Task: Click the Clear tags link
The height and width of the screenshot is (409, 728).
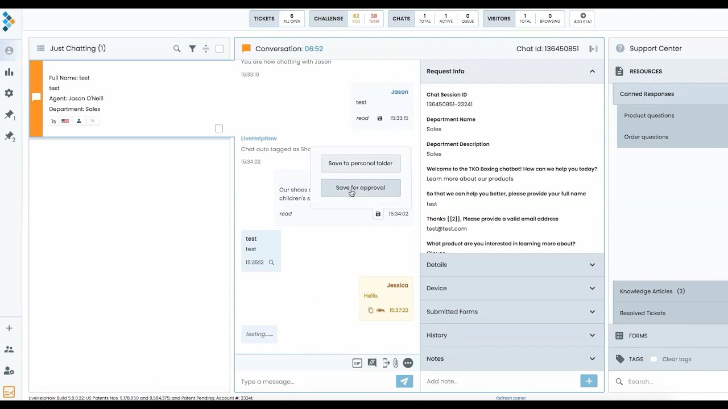Action: click(x=677, y=359)
